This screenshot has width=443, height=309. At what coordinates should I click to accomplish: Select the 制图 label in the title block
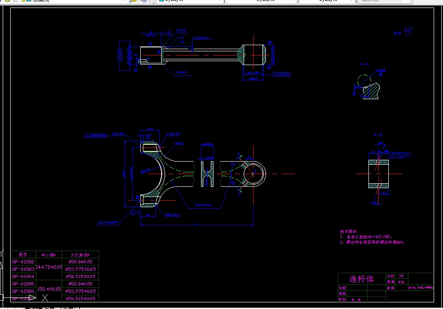coord(342,288)
